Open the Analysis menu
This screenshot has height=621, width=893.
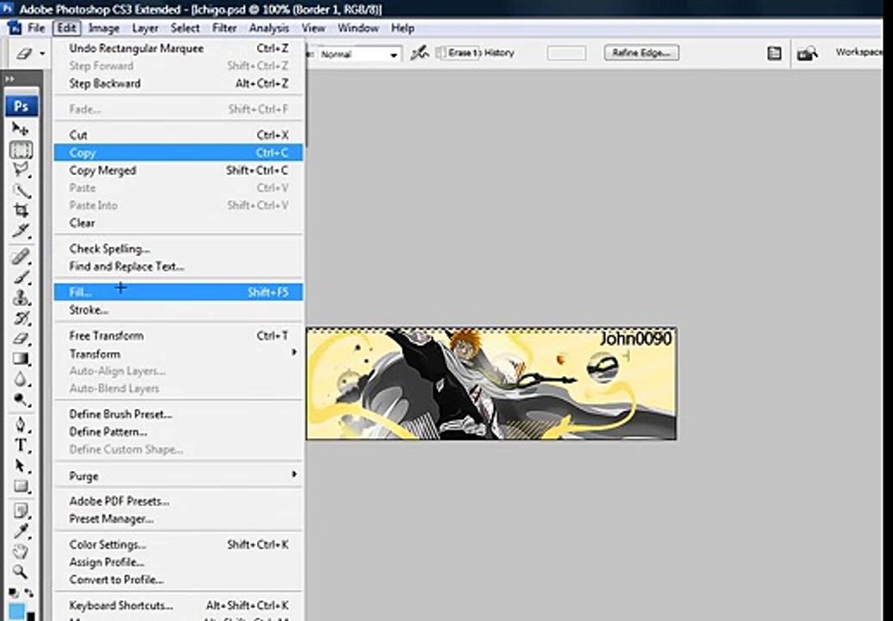269,28
